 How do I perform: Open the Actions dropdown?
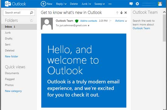[x=121, y=21]
